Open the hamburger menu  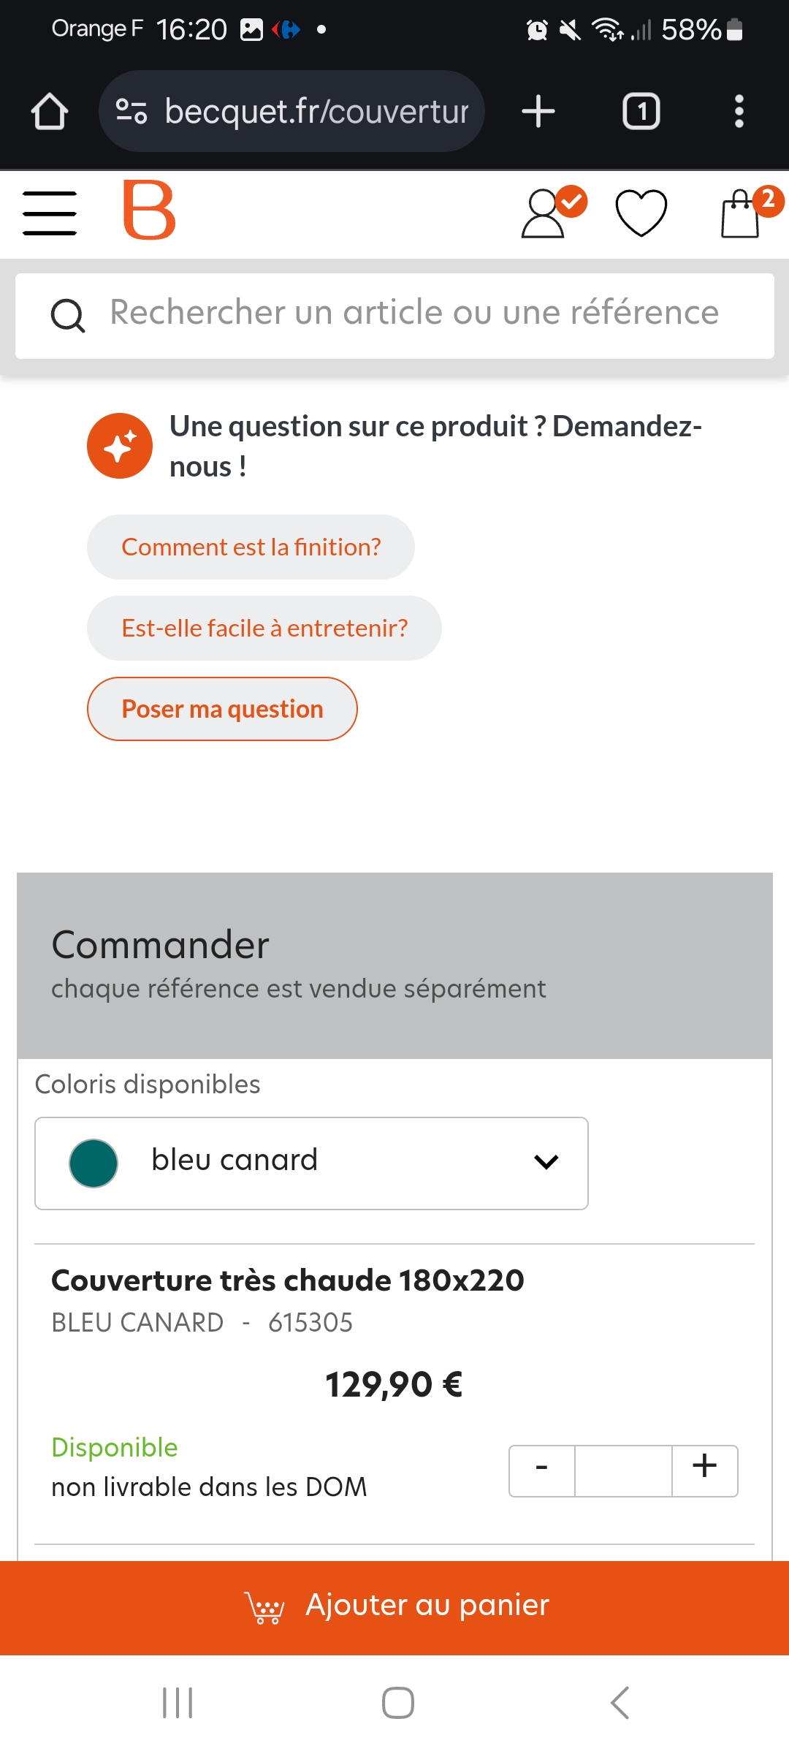(50, 213)
